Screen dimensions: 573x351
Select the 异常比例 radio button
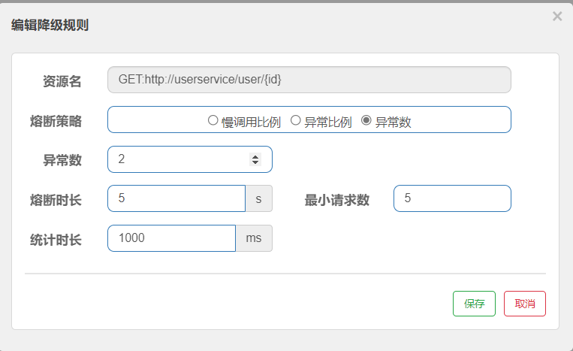coord(295,120)
